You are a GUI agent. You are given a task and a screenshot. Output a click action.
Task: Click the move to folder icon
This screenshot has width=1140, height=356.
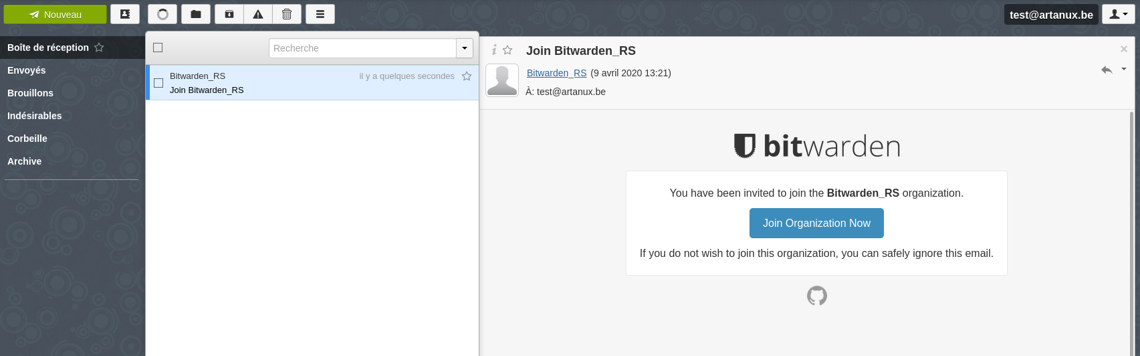(x=196, y=14)
